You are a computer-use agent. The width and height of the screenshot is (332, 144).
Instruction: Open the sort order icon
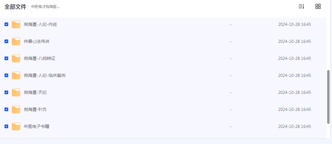[x=301, y=7]
